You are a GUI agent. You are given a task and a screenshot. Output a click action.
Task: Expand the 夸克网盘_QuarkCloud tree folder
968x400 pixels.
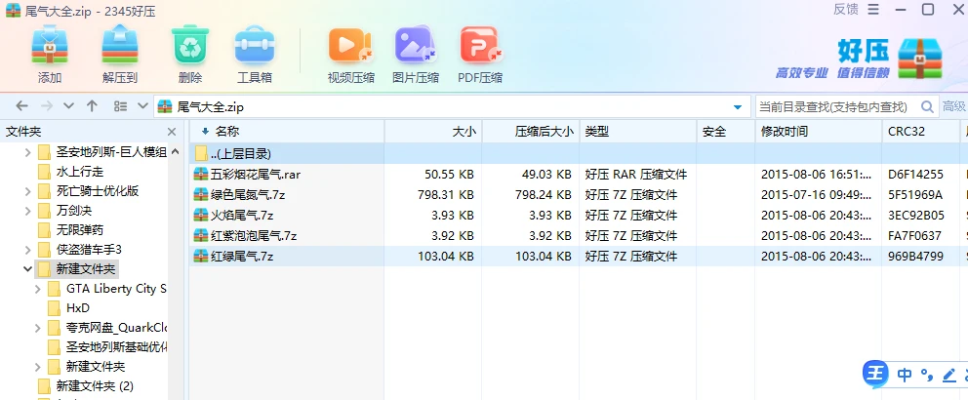(38, 328)
